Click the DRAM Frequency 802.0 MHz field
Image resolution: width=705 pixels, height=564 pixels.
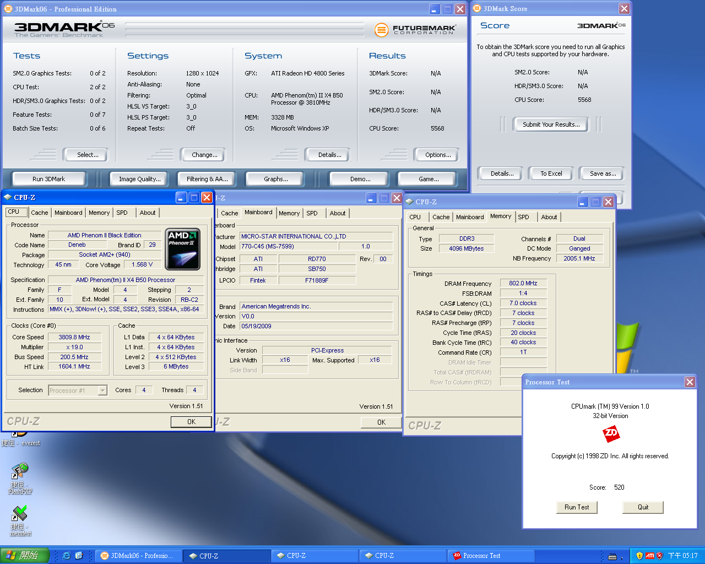pyautogui.click(x=523, y=283)
